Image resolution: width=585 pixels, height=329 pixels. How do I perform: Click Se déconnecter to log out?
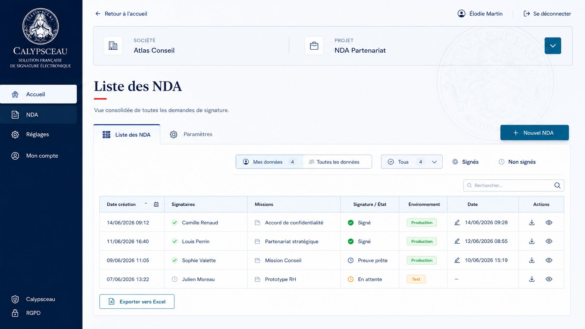547,14
